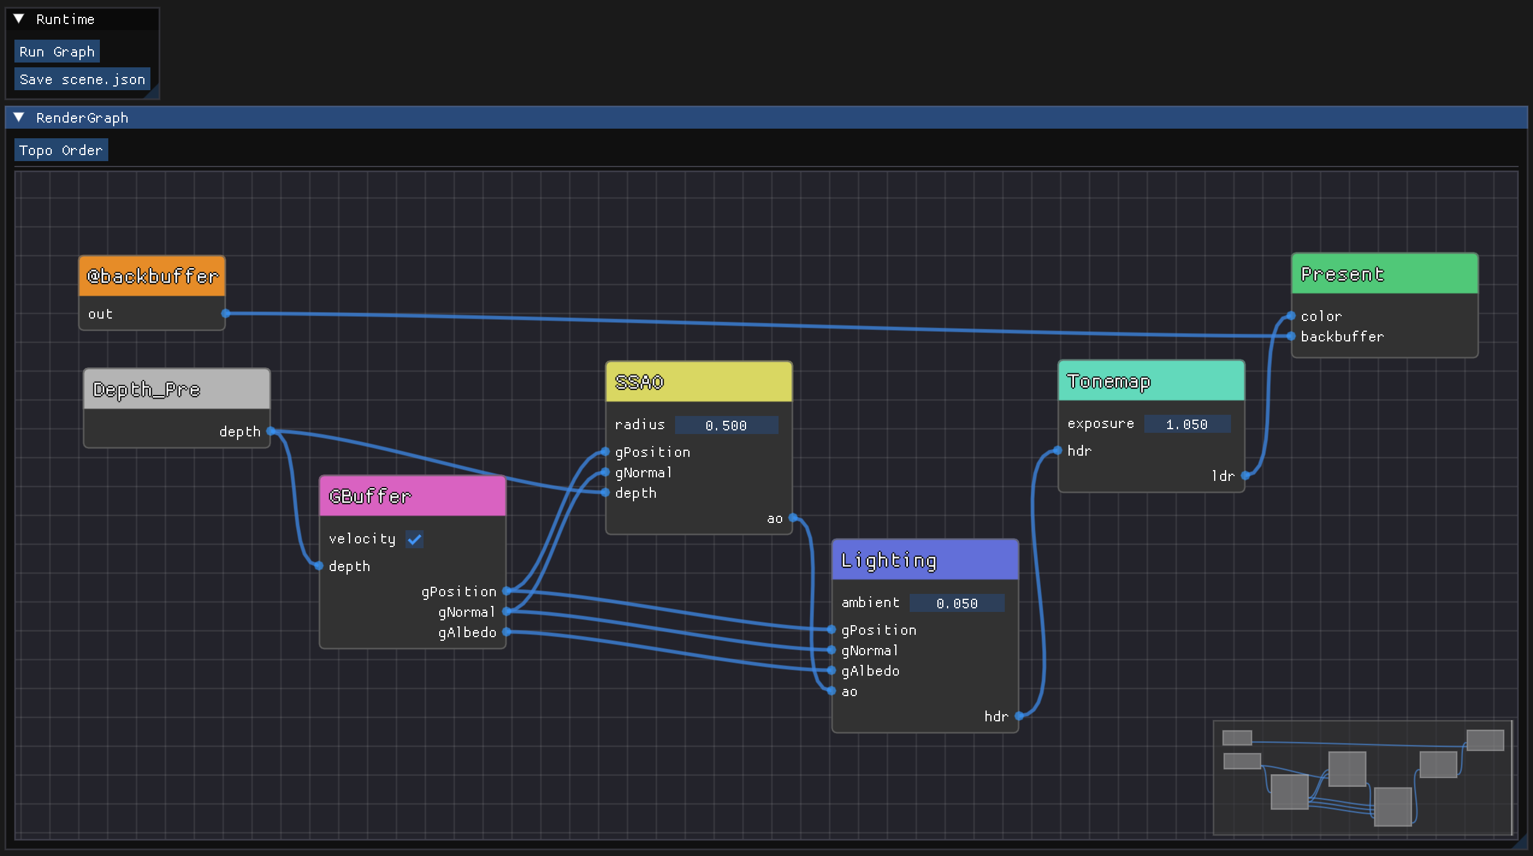1533x856 pixels.
Task: Click the GBuffer gPosition output pin
Action: click(507, 591)
